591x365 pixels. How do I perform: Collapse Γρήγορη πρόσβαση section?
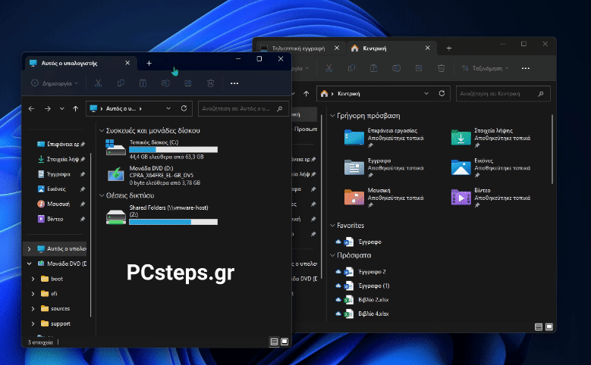pyautogui.click(x=332, y=116)
